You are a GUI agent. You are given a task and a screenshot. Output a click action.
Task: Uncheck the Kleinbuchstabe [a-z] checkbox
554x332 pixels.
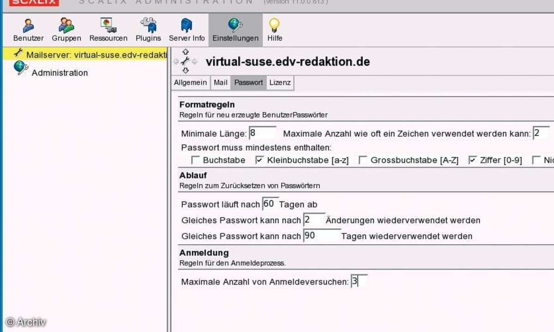point(259,160)
